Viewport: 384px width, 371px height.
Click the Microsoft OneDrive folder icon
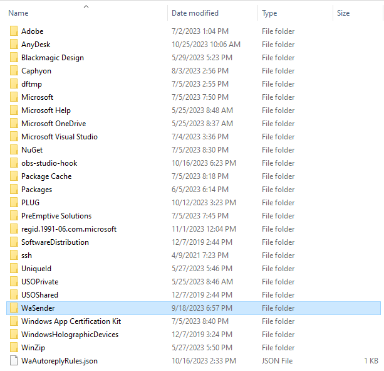coord(14,124)
